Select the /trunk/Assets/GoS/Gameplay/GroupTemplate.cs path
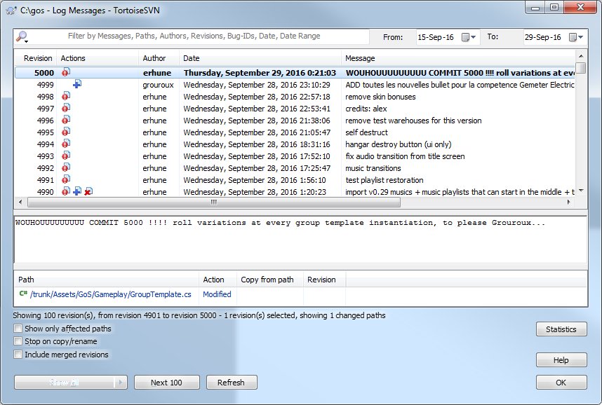The image size is (602, 405). (x=110, y=294)
